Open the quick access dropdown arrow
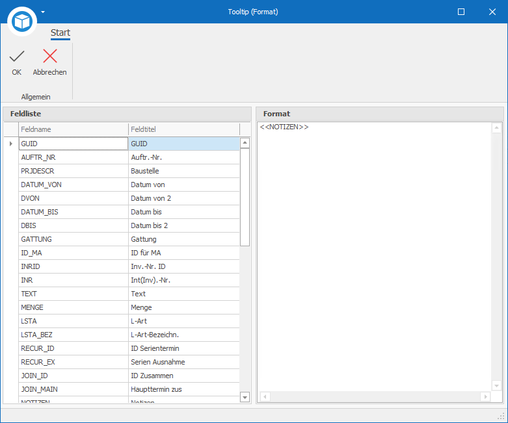 click(x=43, y=12)
